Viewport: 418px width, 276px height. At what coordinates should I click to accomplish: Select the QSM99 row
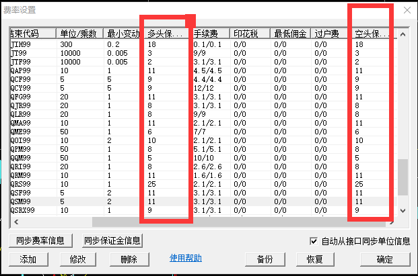[204, 201]
